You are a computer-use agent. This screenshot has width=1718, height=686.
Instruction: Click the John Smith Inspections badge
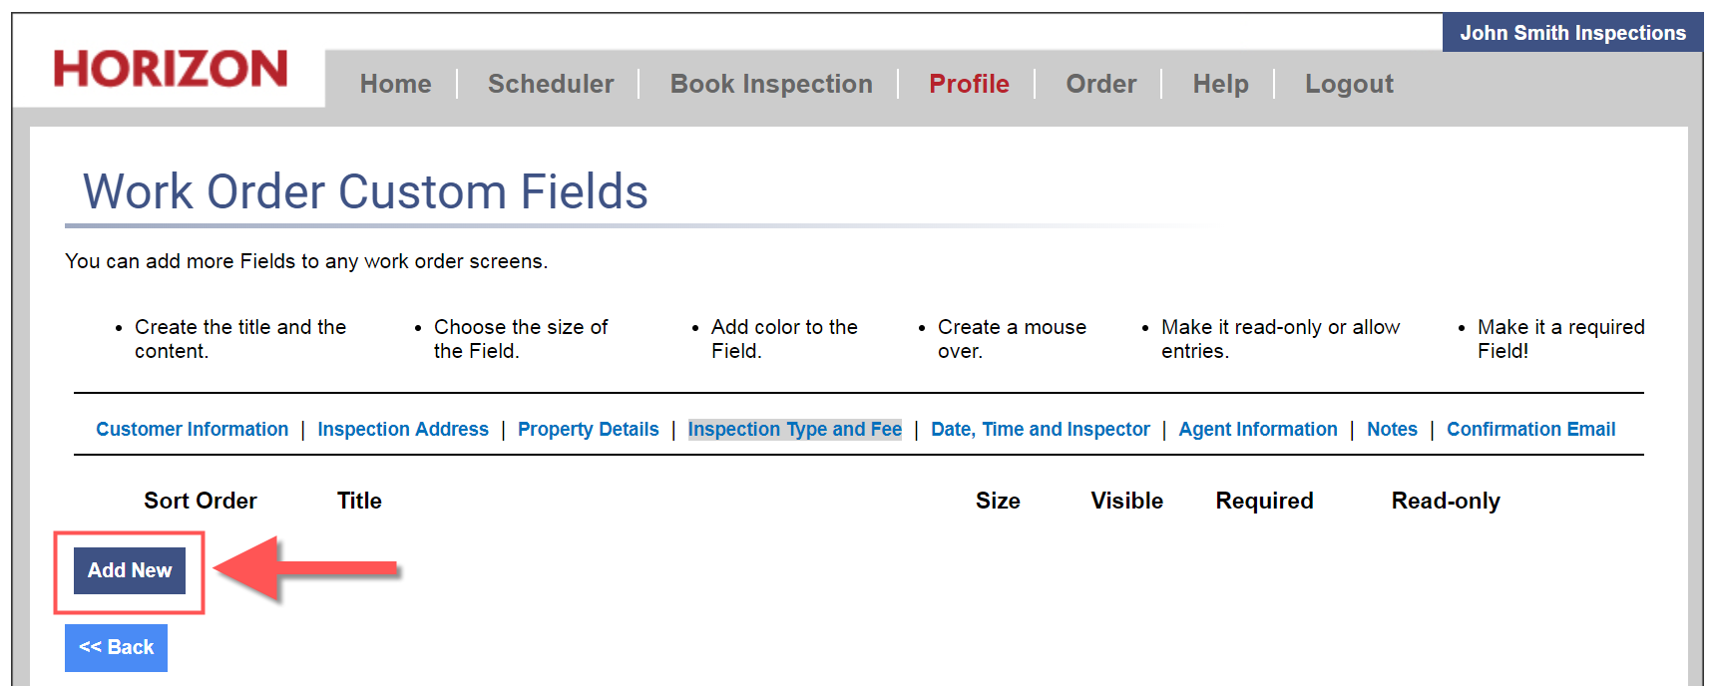(1572, 33)
